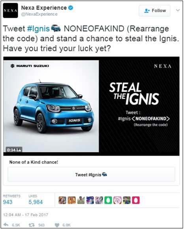The image size is (184, 229).
Task: Click the first liker avatar thumbnail
Action: 62,200
